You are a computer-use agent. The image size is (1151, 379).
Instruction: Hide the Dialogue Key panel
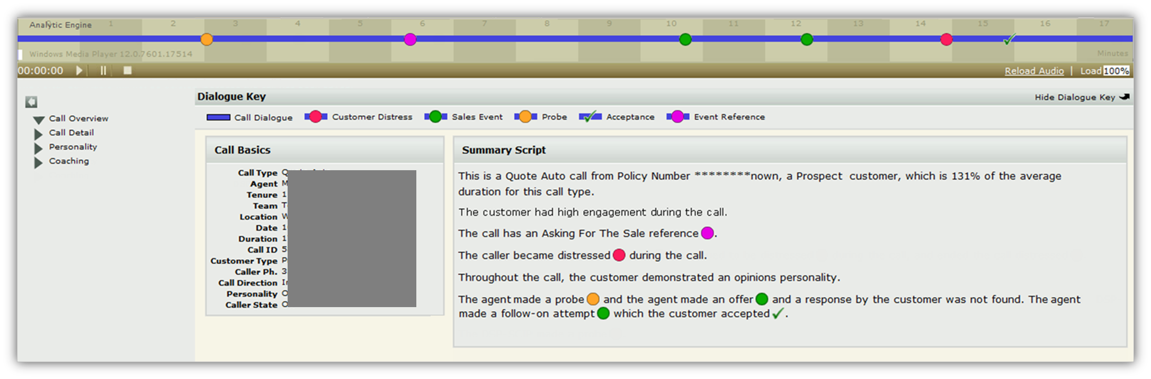(x=1081, y=97)
